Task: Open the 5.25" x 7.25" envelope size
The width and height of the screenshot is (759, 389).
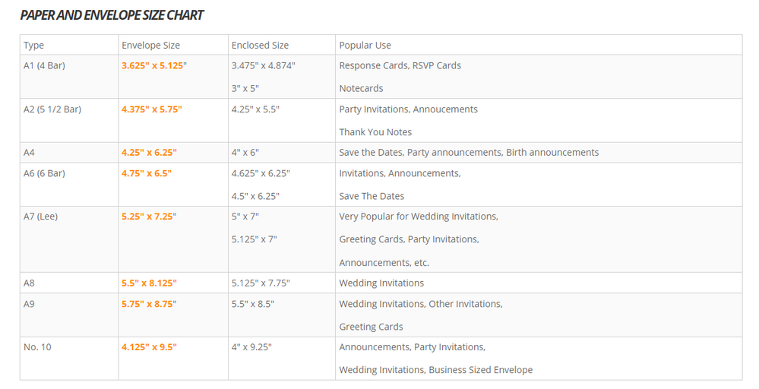Action: tap(148, 217)
